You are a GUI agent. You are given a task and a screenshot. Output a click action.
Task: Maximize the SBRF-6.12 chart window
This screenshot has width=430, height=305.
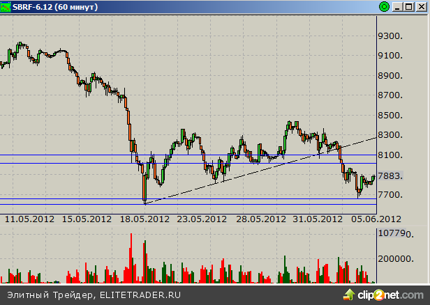(408, 6)
